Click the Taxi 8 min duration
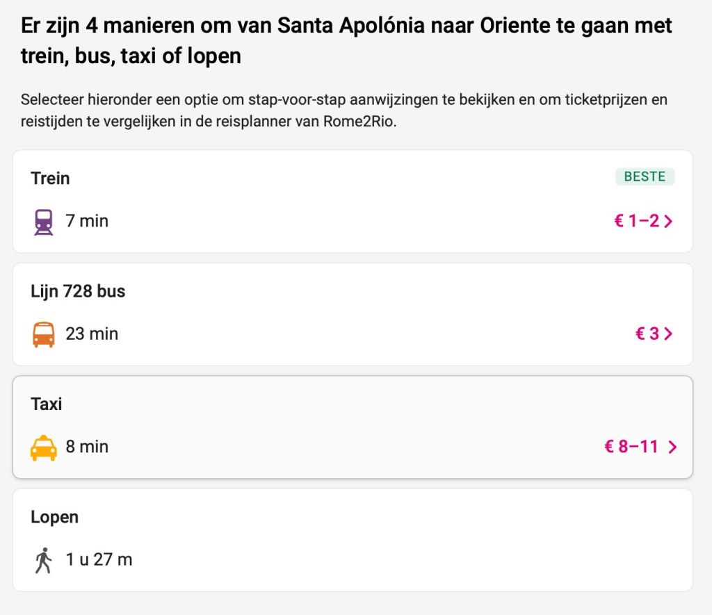The image size is (712, 615). pyautogui.click(x=87, y=447)
